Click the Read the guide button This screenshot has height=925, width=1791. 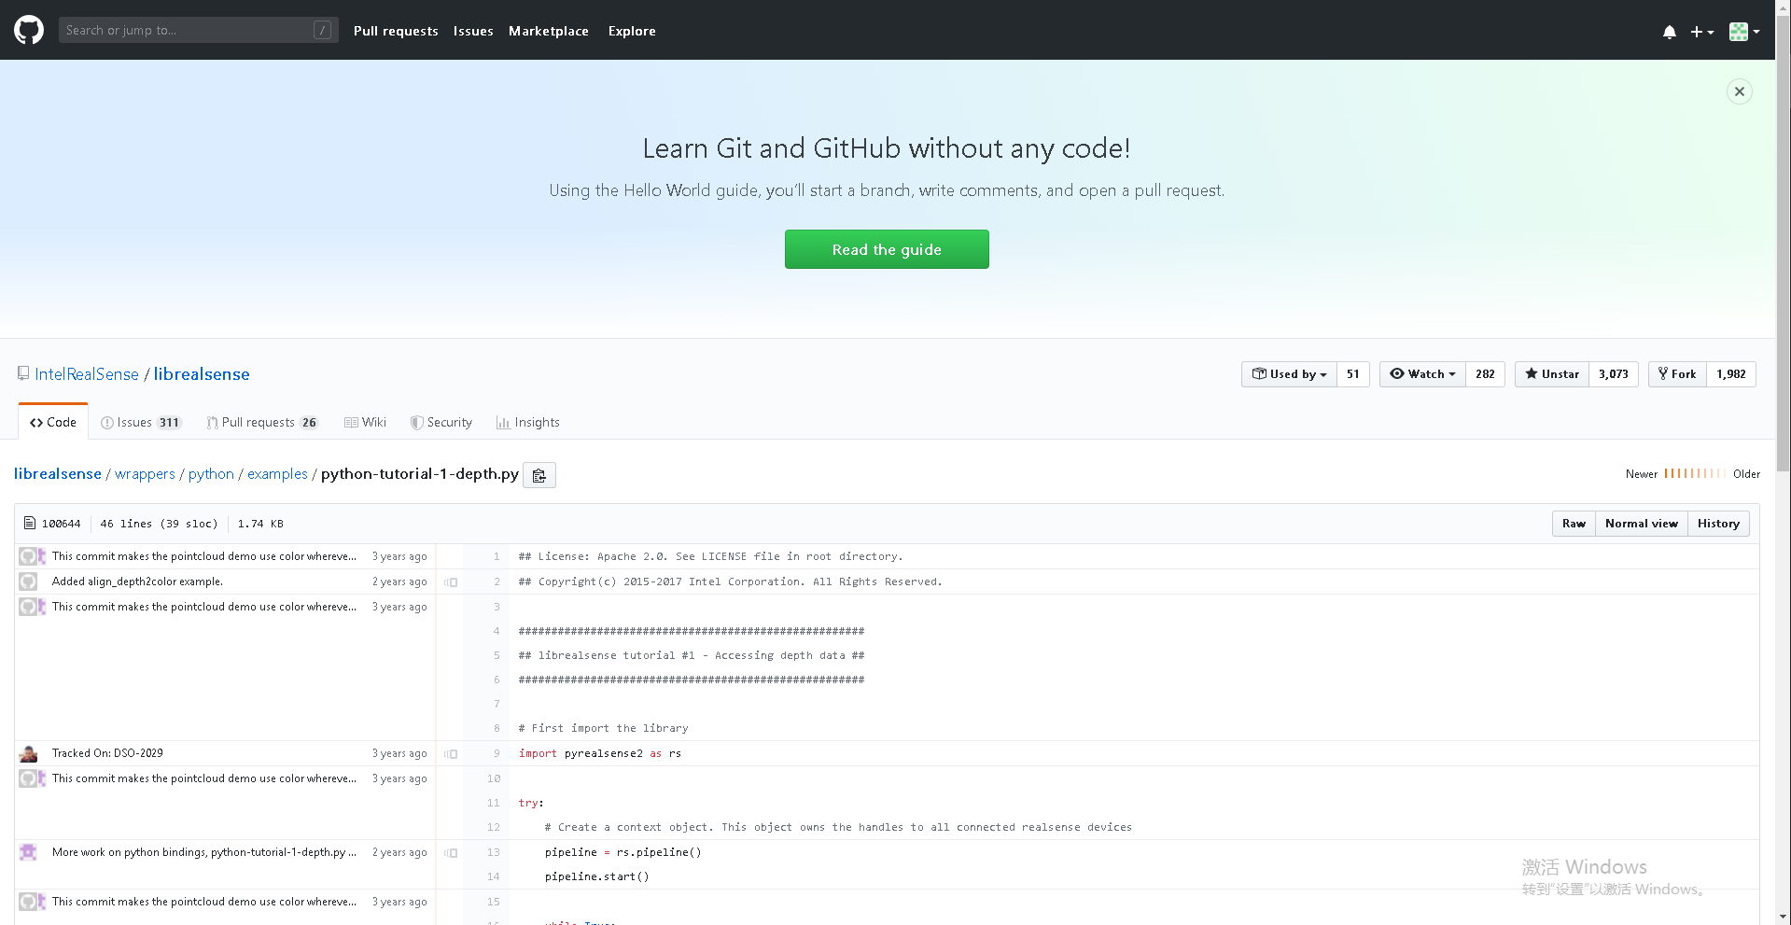pyautogui.click(x=887, y=249)
